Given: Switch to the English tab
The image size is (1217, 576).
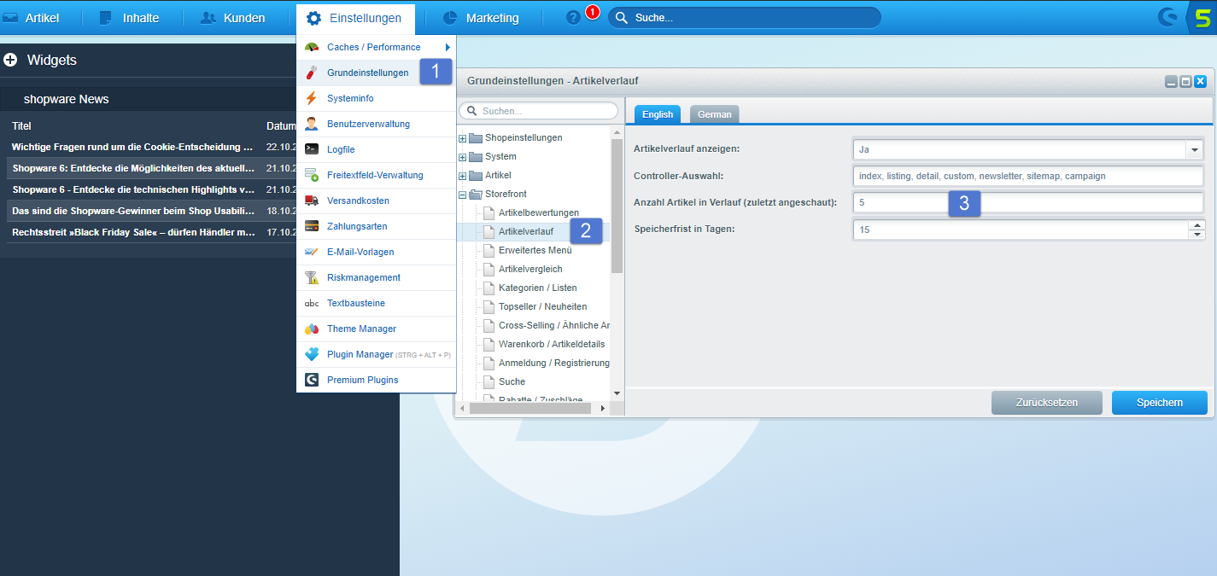Looking at the screenshot, I should [658, 114].
